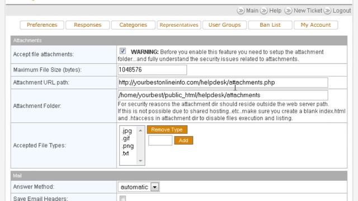Click the arrow icon beside Logout
The width and height of the screenshot is (358, 201).
coord(327,11)
